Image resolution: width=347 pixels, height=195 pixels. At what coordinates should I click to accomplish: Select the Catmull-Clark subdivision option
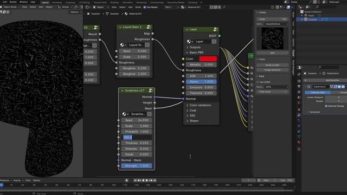(318, 93)
